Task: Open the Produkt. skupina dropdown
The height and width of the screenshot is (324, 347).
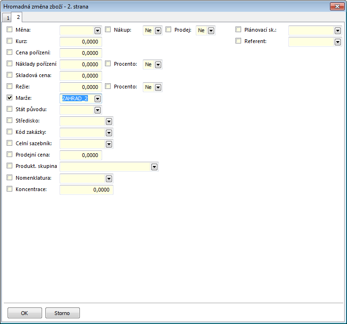Action: (x=154, y=167)
